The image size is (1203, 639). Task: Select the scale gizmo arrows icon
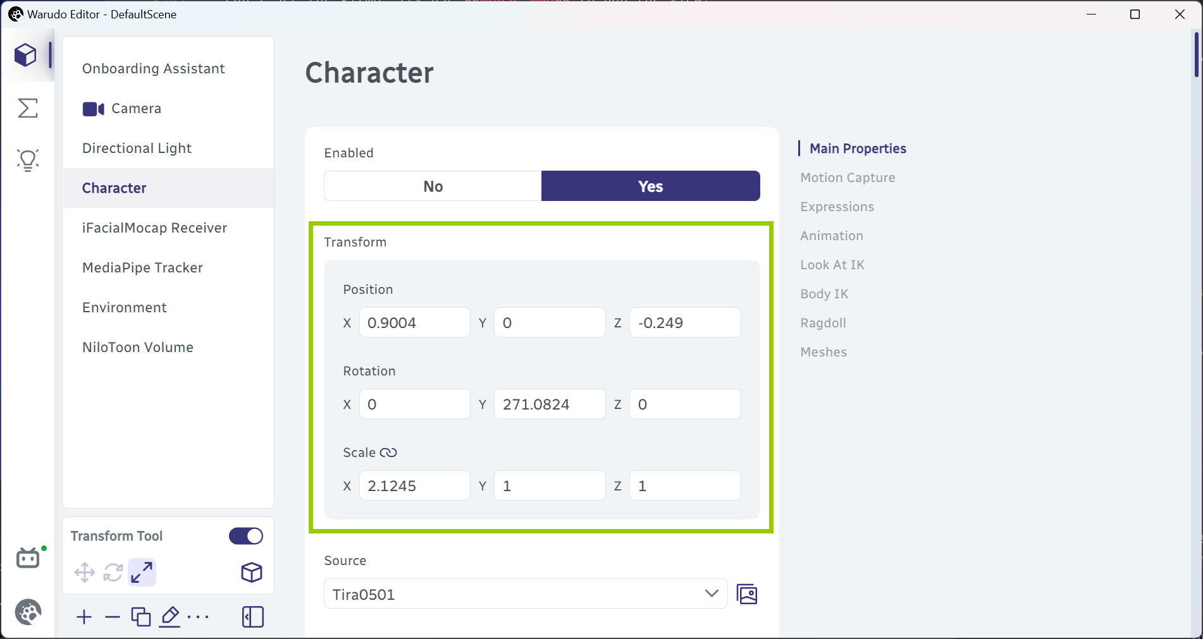(x=142, y=573)
